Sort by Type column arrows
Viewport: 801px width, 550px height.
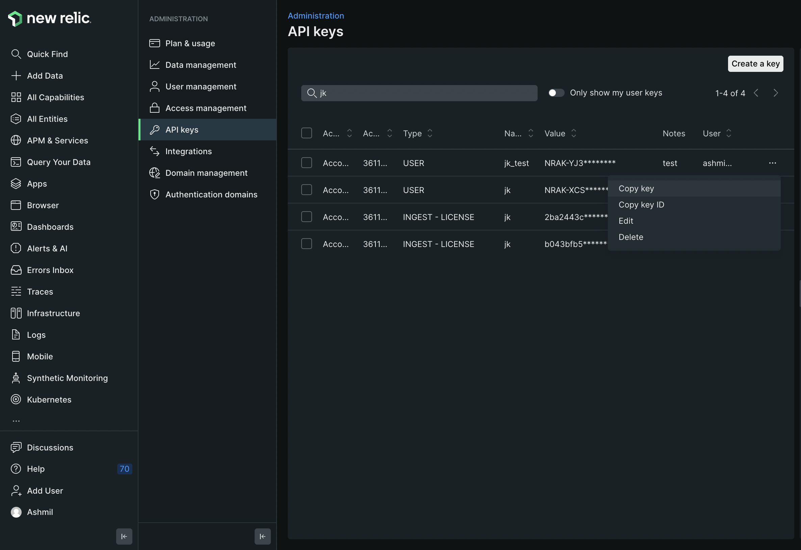[x=430, y=133]
